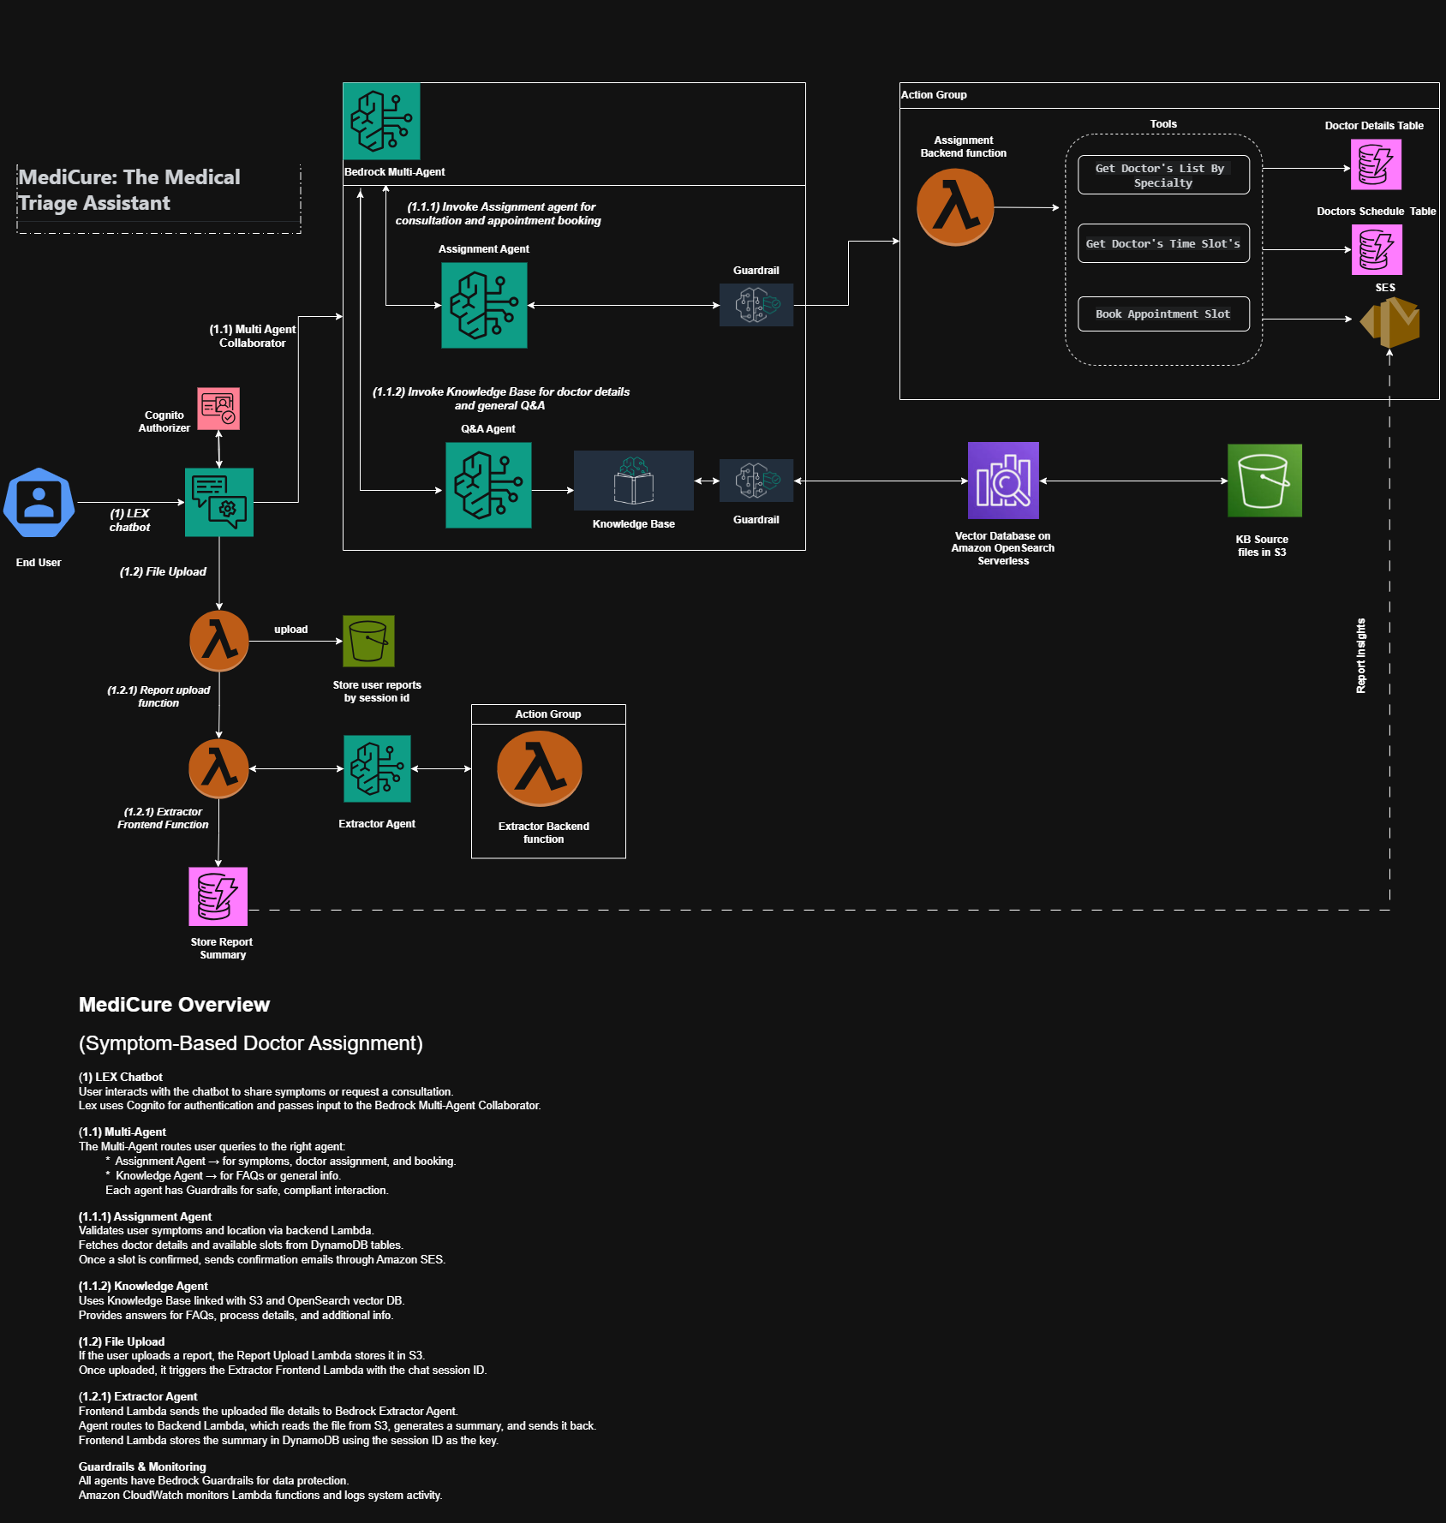Select the user reports S3 bucket icon

coord(368,641)
